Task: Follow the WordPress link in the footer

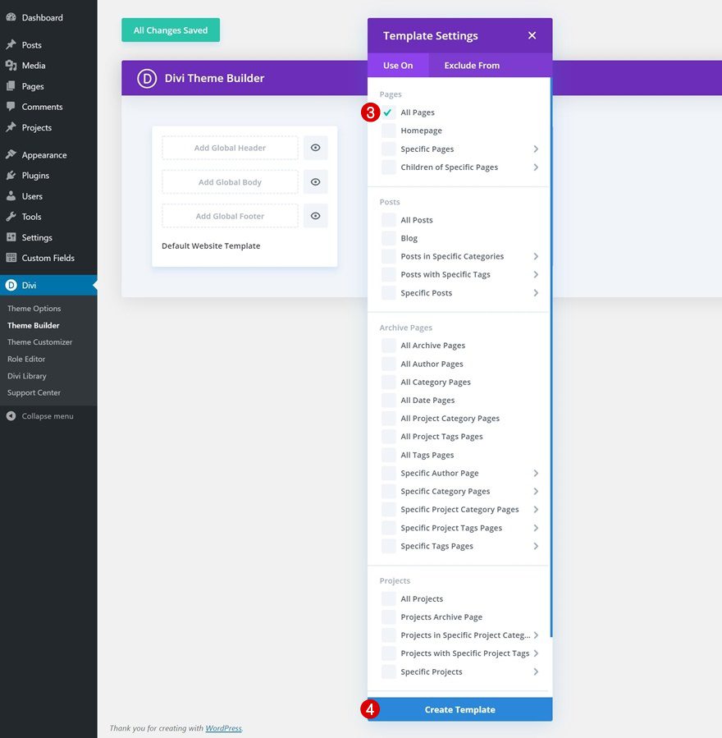Action: point(223,727)
